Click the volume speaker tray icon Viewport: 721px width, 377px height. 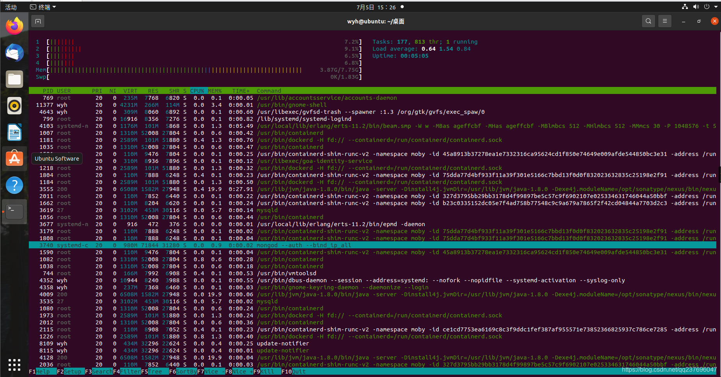[x=696, y=7]
